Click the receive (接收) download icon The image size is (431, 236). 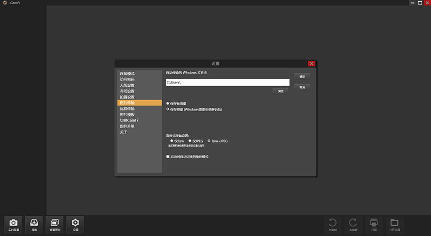point(34,224)
